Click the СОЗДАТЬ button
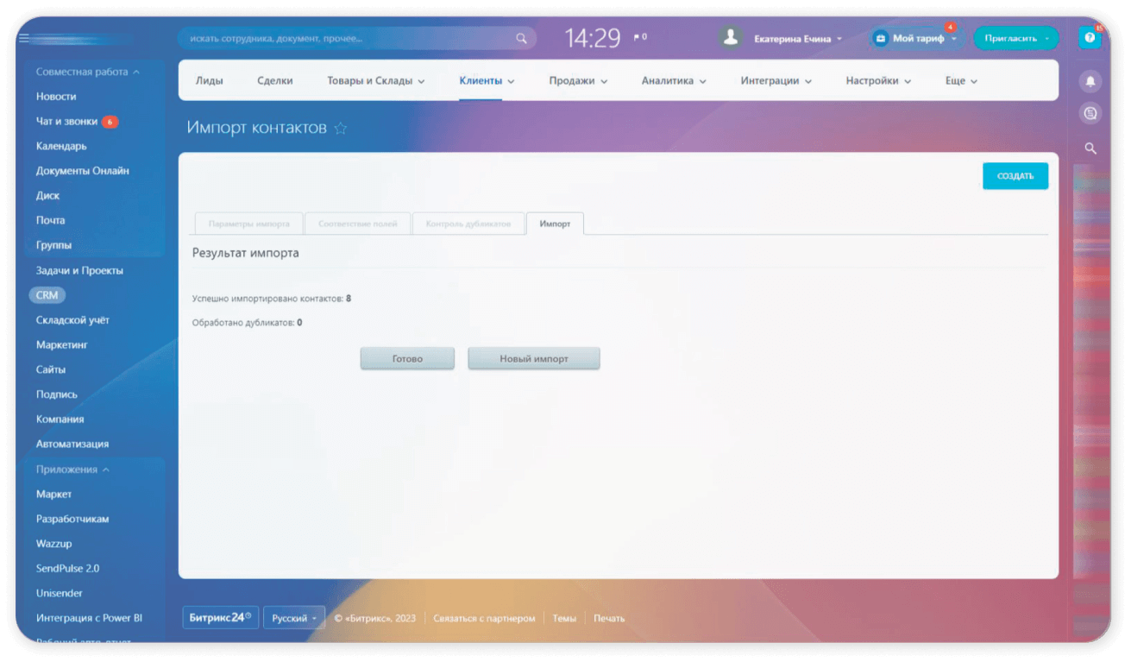 [x=1015, y=176]
